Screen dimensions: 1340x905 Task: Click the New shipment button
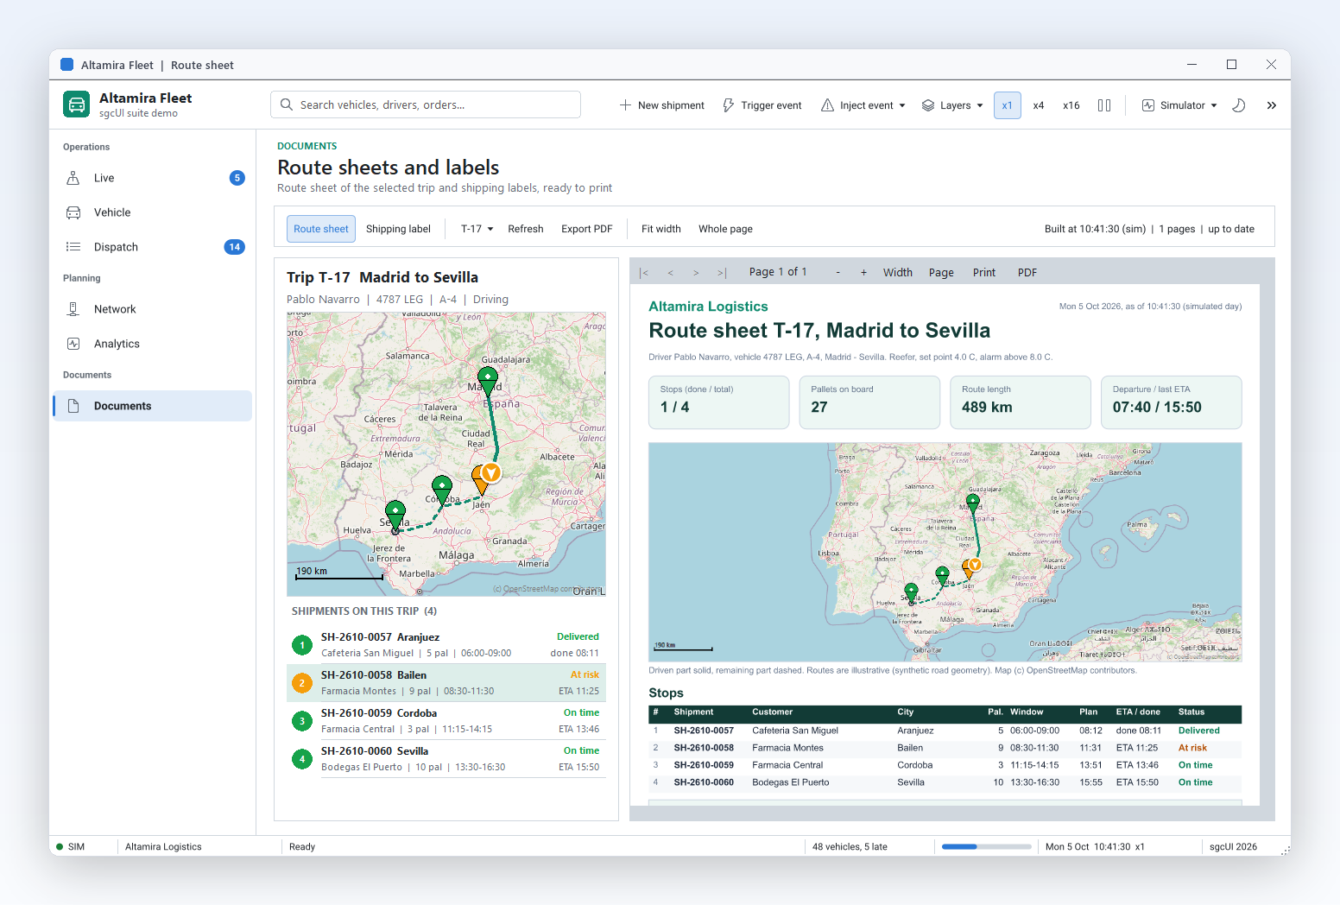click(662, 105)
